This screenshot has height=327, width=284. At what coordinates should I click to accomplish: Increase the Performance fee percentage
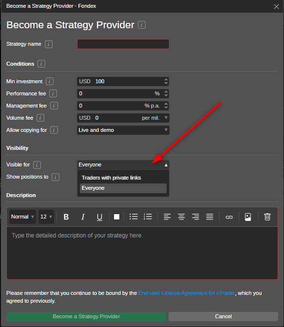[166, 92]
